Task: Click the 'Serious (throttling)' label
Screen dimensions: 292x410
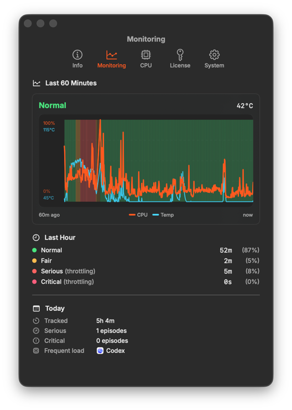Action: (x=68, y=271)
